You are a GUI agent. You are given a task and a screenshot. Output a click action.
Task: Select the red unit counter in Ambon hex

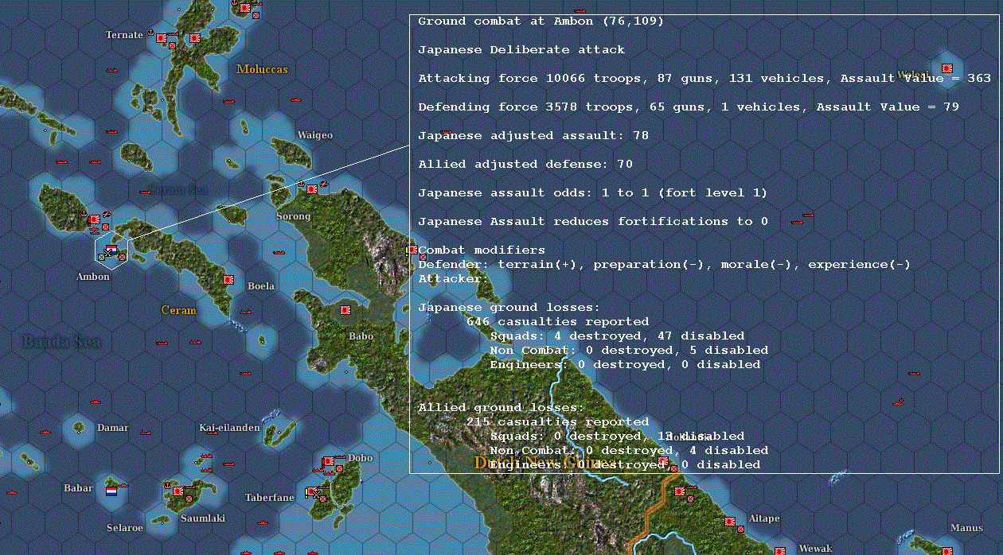(122, 256)
